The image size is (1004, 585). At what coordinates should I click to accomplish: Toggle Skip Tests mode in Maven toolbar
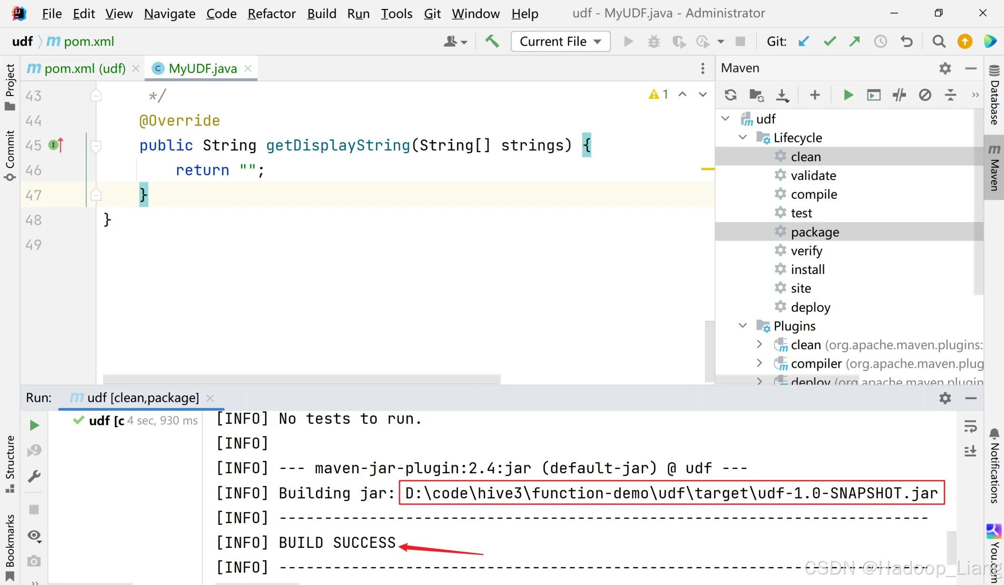point(925,95)
